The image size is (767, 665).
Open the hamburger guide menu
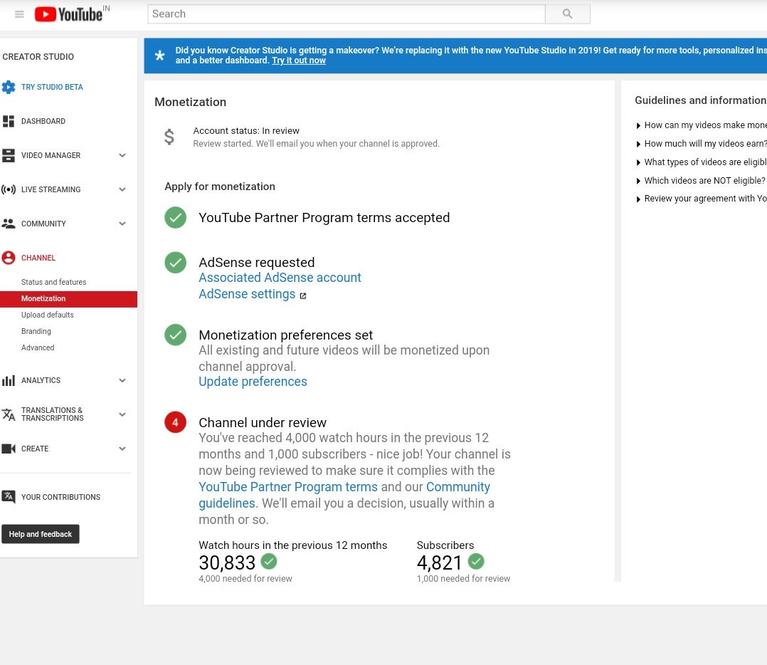(x=19, y=14)
